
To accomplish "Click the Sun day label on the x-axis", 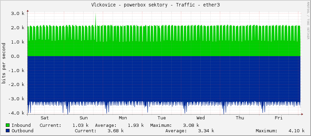I will click(84, 118).
